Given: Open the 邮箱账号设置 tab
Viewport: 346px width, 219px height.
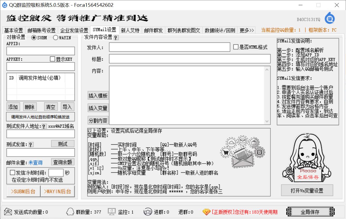Looking at the screenshot, I should click(x=41, y=30).
